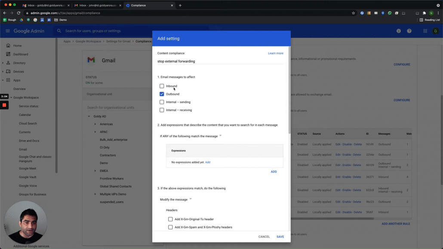
Task: Collapse Google Workspace sidebar section
Action: point(11,98)
